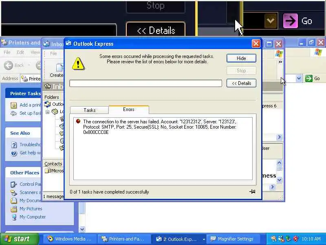
Task: Switch to Windows Media taskbar button
Action: pos(70,239)
